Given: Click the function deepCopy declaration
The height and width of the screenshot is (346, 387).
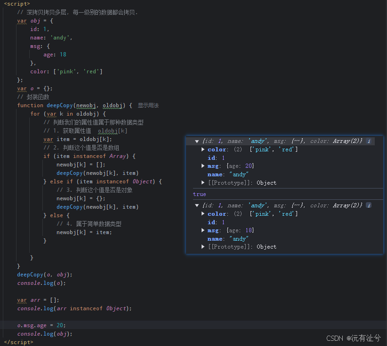Looking at the screenshot, I should coord(74,105).
